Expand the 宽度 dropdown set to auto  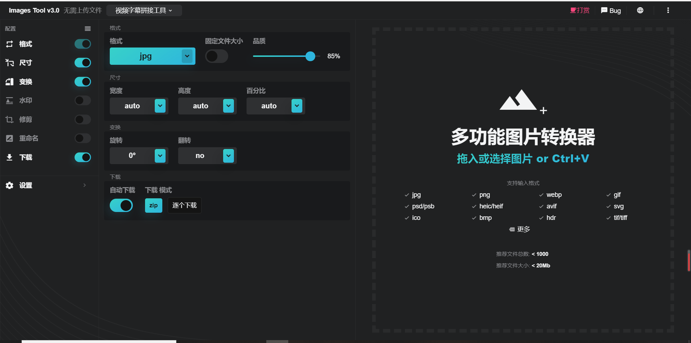139,106
